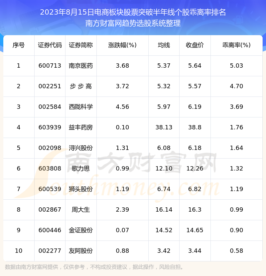Click 乖离率 value 1.64
The width and height of the screenshot is (266, 276).
click(x=236, y=148)
